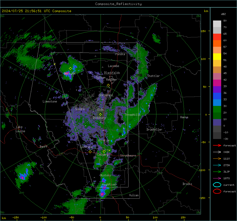Click the Calgary city label
The image size is (237, 221).
[x=103, y=155]
